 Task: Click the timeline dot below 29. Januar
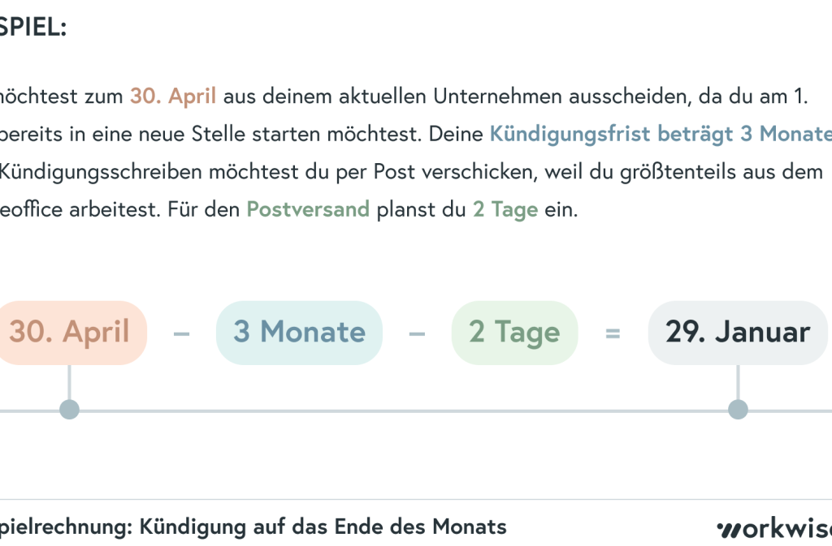pos(738,410)
